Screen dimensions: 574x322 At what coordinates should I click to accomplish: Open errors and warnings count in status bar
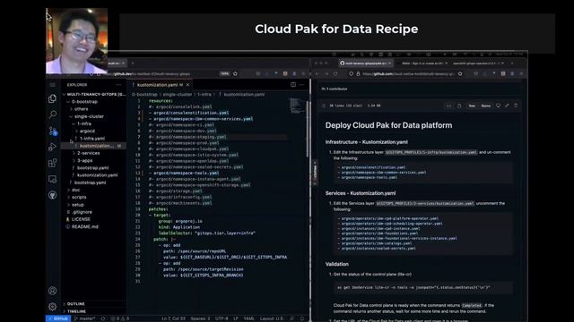point(119,318)
